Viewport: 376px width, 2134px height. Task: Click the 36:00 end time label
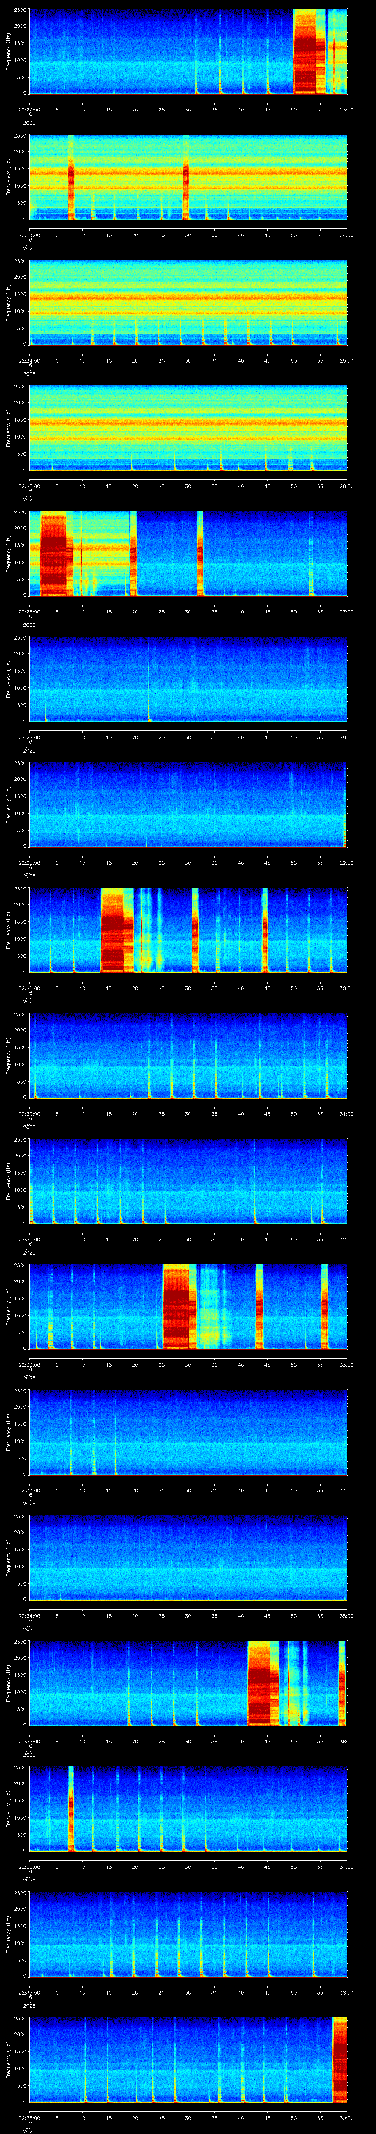click(x=346, y=1741)
